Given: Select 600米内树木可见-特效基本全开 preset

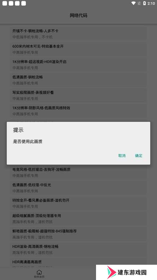Looking at the screenshot, I should [78, 49].
